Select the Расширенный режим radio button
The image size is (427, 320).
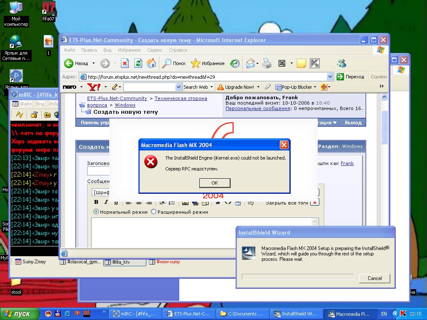[153, 212]
